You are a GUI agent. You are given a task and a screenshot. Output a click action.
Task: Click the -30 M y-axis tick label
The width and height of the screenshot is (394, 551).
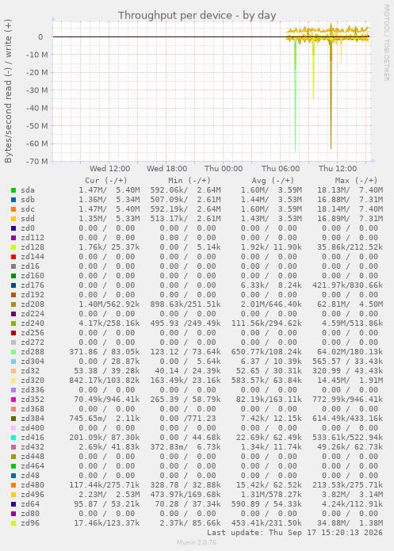[37, 90]
